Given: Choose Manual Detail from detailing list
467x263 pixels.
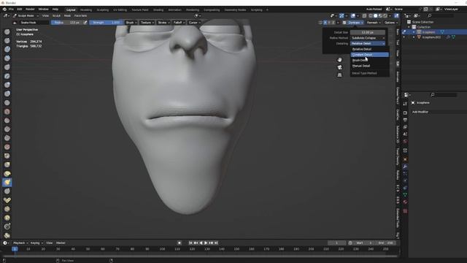Looking at the screenshot, I should tap(370, 66).
